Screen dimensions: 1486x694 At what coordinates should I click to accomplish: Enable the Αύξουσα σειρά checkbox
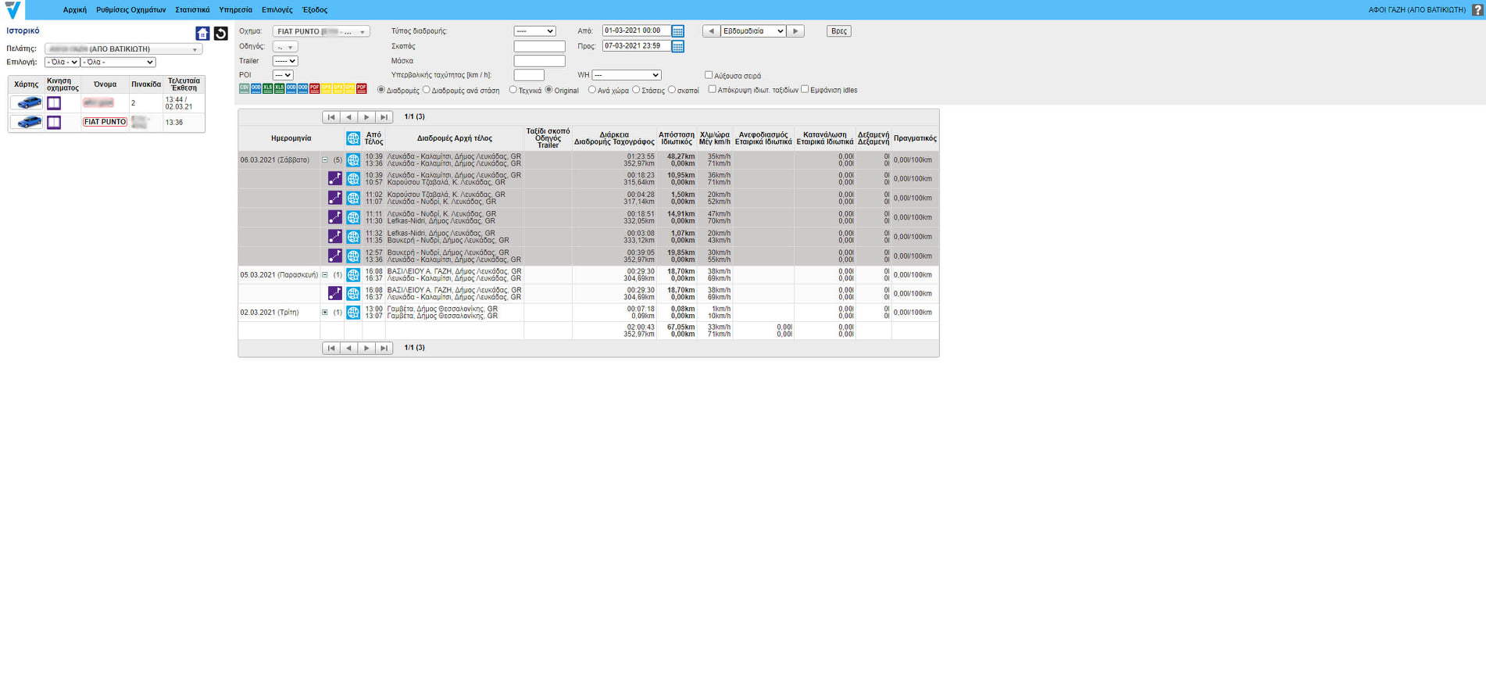(x=709, y=75)
